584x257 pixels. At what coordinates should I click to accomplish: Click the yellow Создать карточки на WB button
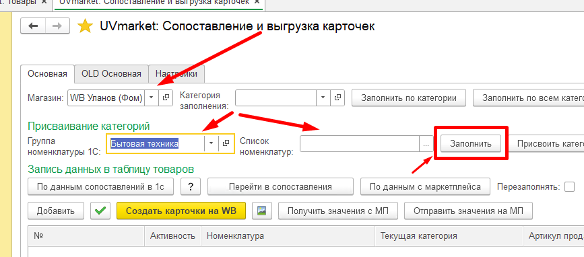tap(181, 211)
